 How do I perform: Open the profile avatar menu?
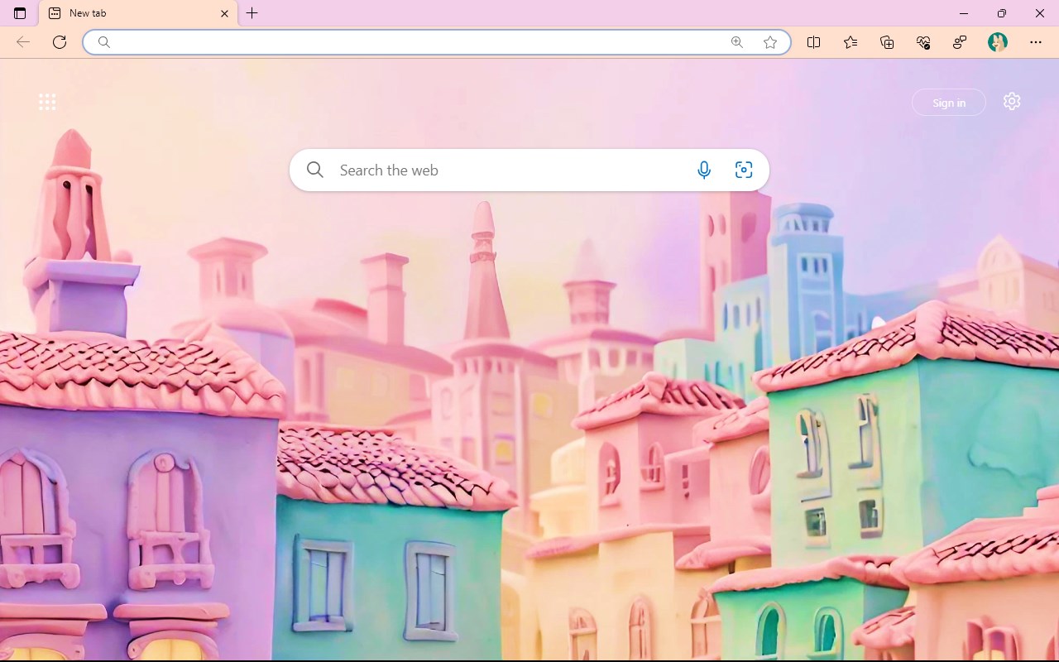coord(998,42)
